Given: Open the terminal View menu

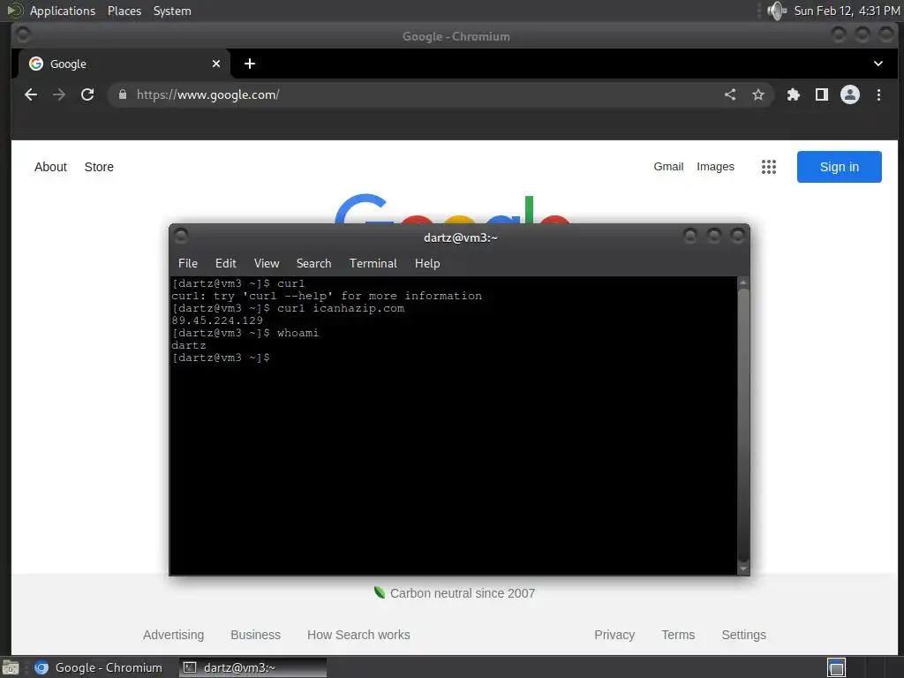Looking at the screenshot, I should (267, 263).
